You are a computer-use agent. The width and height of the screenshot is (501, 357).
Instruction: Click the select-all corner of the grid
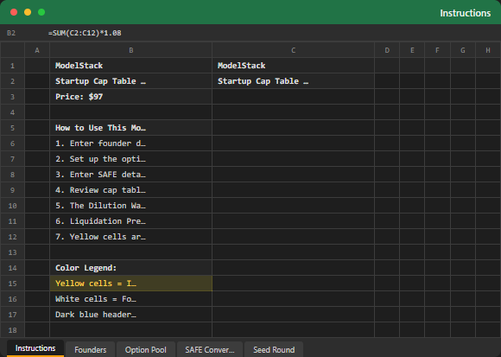tap(12, 50)
